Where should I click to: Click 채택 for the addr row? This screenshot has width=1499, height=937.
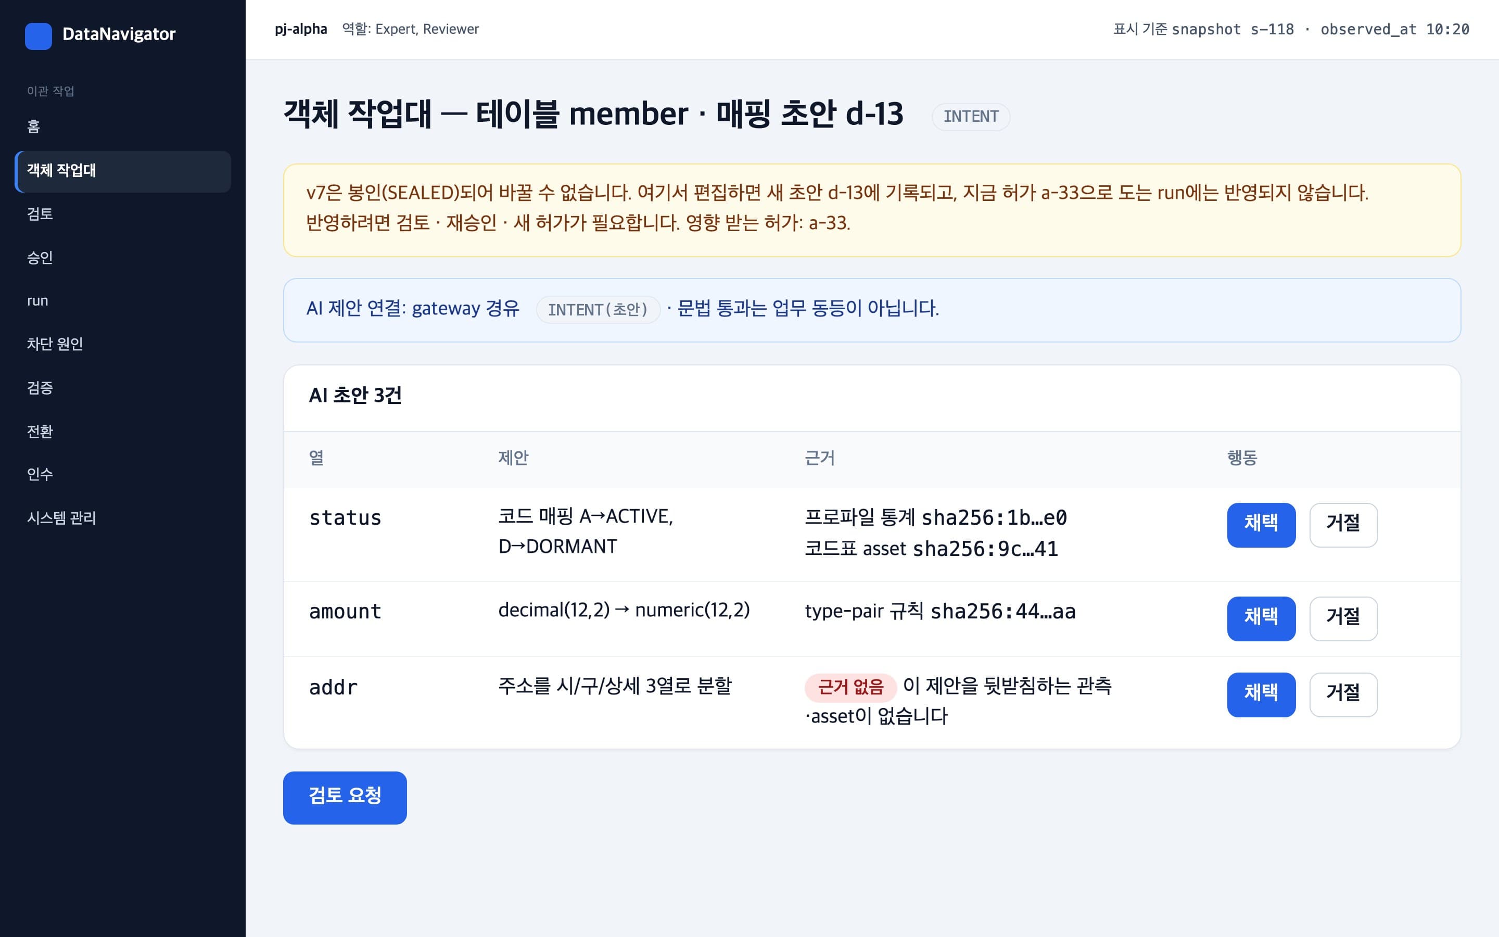[x=1261, y=694]
